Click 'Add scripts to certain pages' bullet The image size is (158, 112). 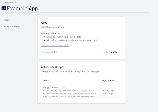(x=72, y=40)
